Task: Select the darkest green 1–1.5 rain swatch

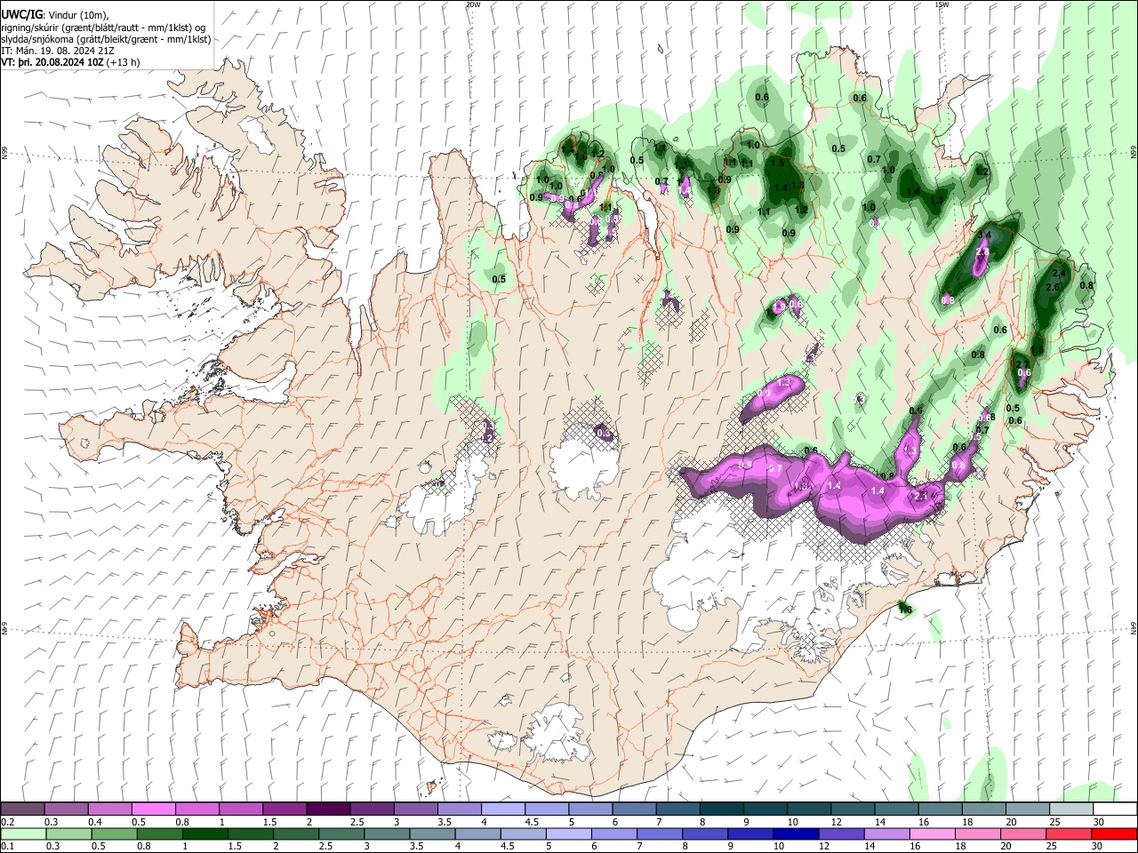Action: 204,833
